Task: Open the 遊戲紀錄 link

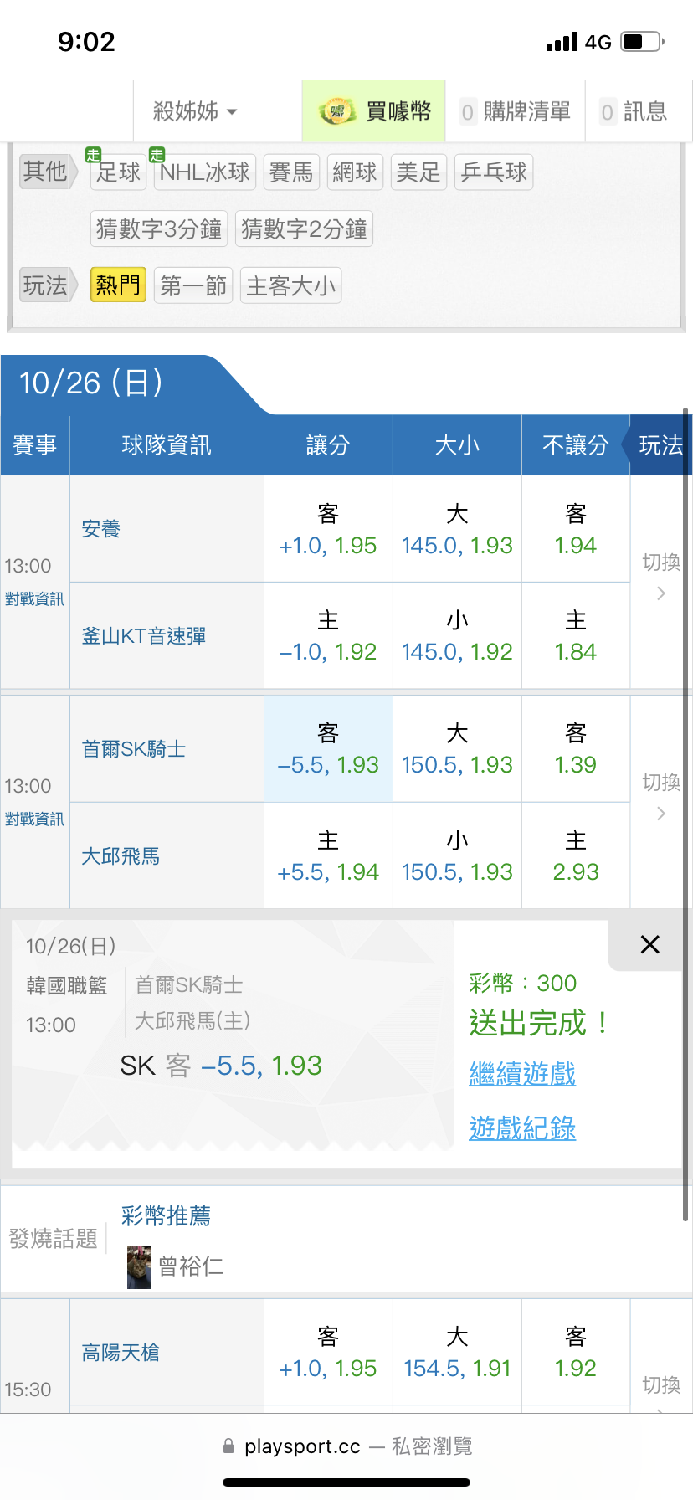Action: pos(522,1128)
